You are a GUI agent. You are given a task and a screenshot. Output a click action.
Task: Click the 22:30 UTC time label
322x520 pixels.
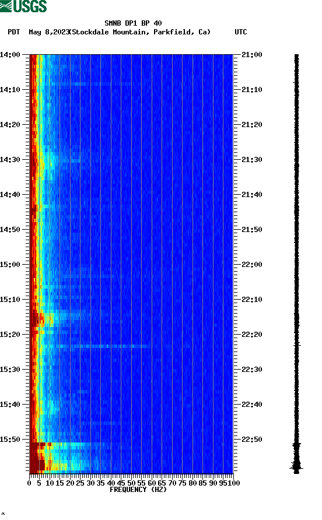[252, 370]
